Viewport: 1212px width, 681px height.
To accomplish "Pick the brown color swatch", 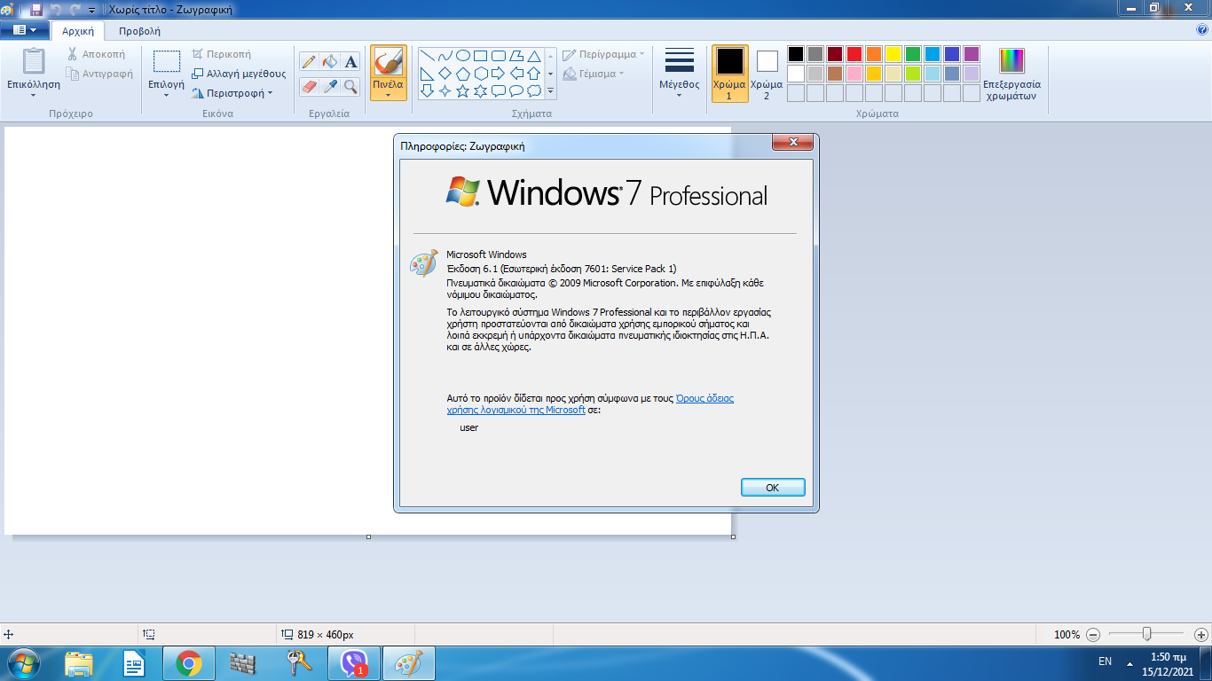I will (x=835, y=74).
